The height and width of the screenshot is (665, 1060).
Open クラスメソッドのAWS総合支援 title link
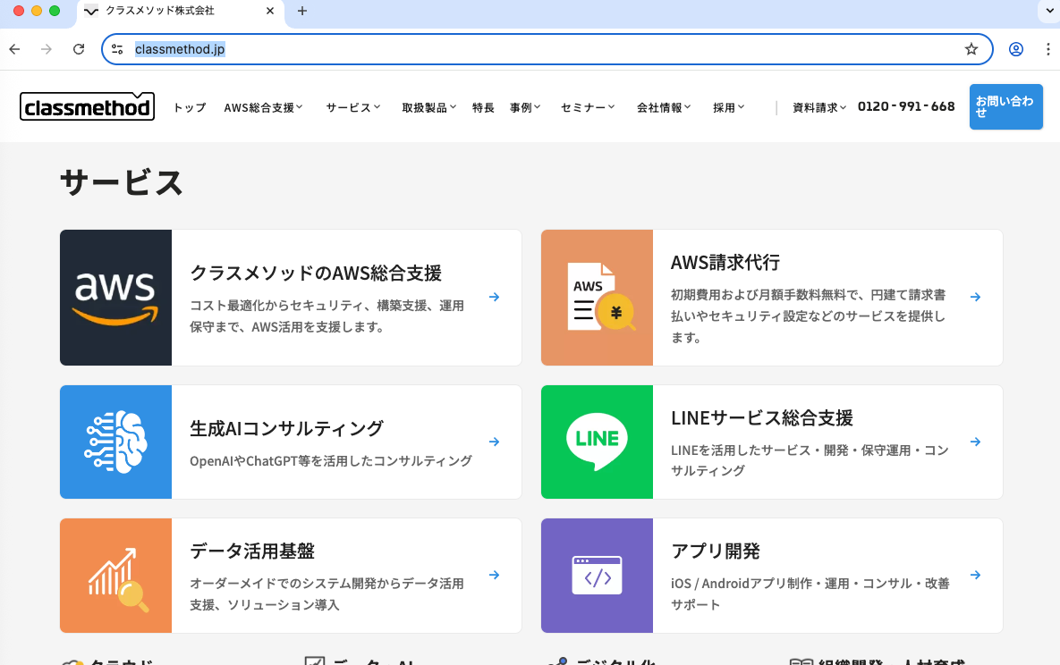point(316,273)
